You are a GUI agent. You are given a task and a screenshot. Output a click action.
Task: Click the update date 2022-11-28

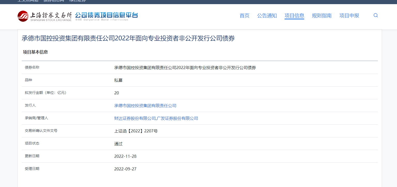(x=125, y=156)
